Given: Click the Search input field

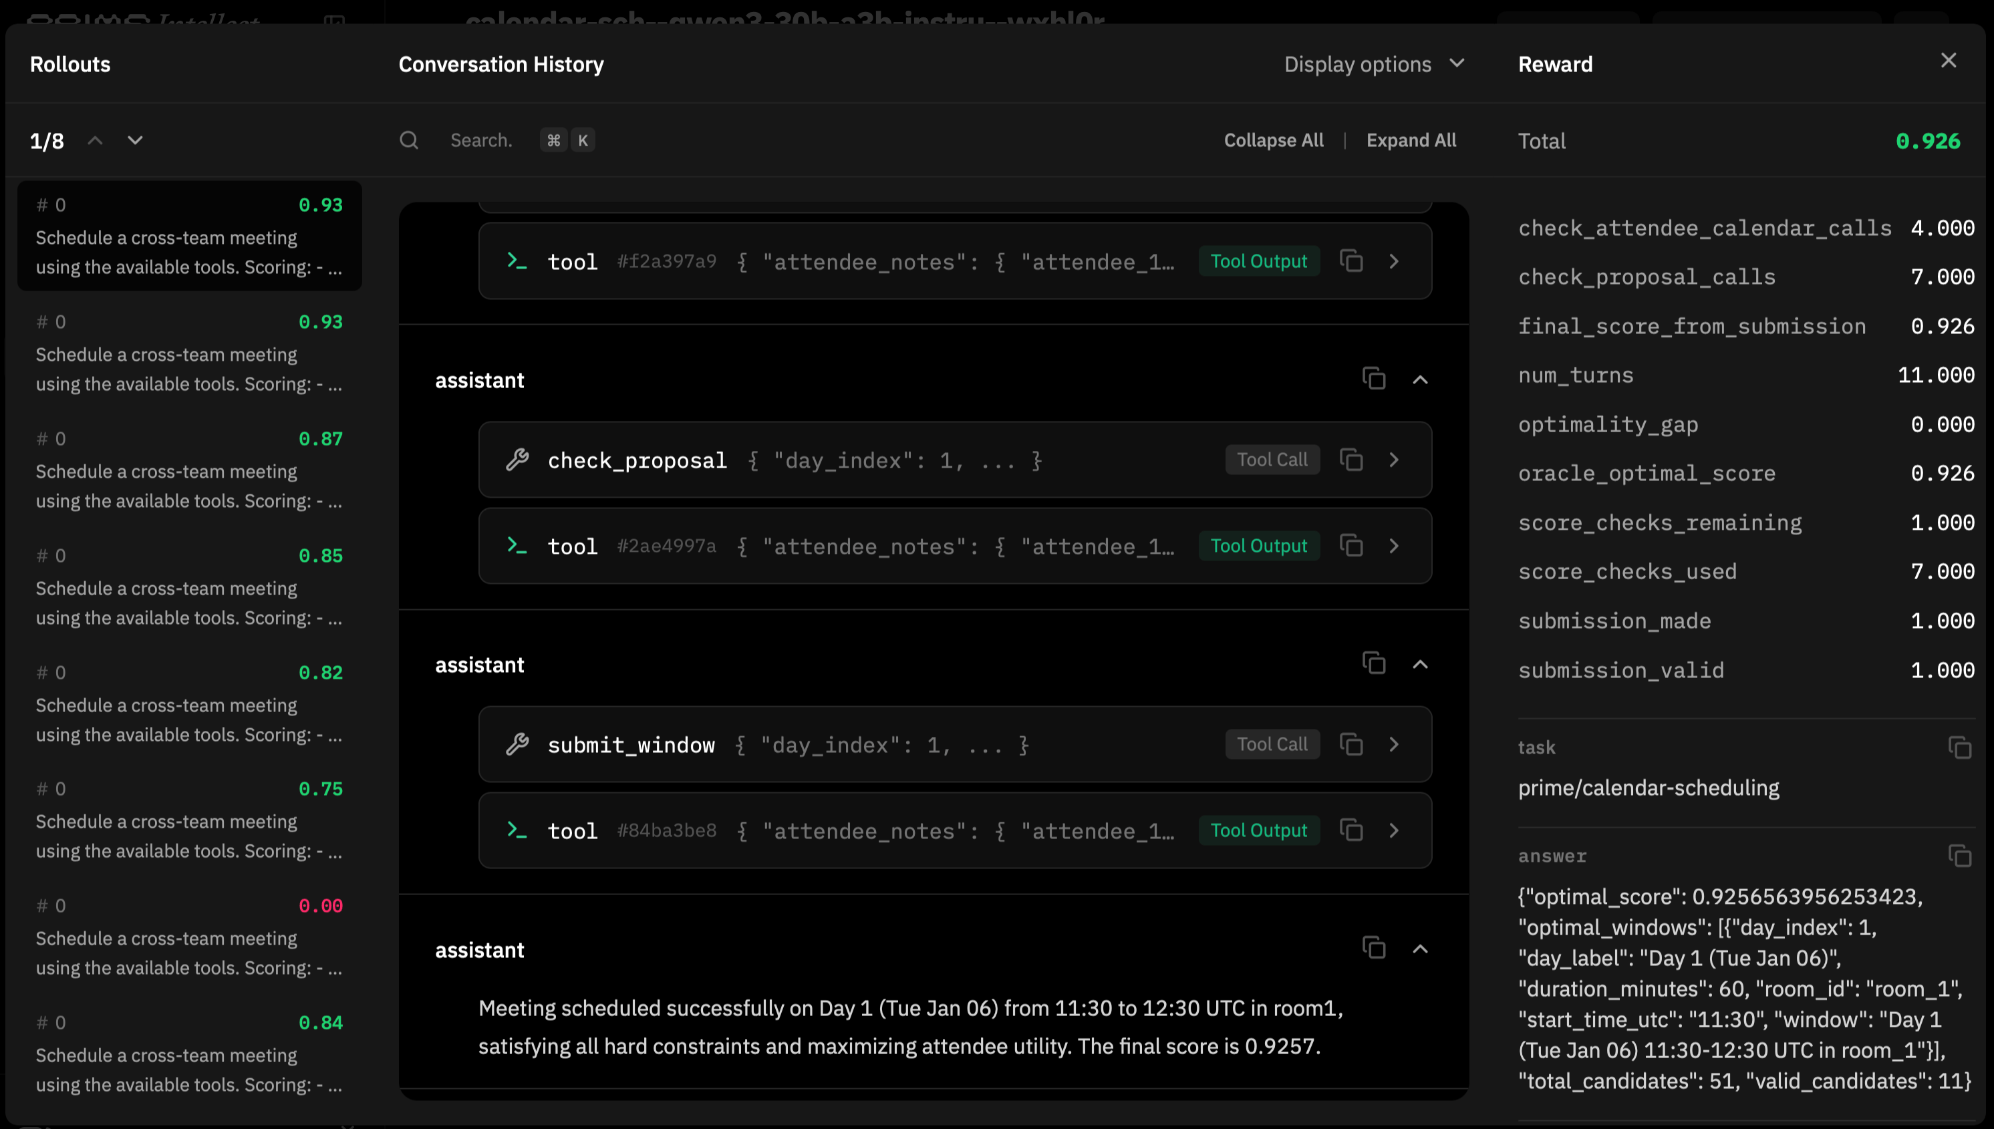Looking at the screenshot, I should click(x=481, y=140).
